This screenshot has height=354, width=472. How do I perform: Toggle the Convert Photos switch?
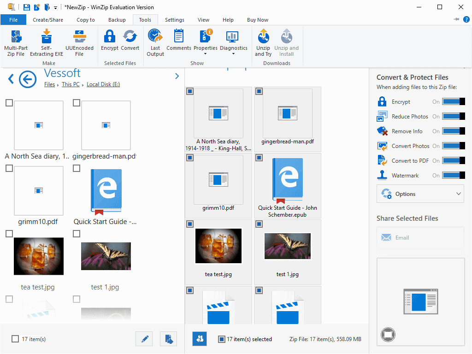tap(454, 146)
